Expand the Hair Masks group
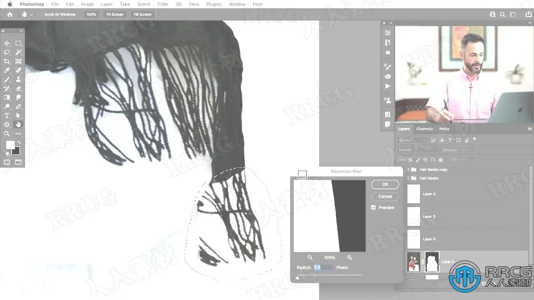534x300 pixels. click(408, 178)
